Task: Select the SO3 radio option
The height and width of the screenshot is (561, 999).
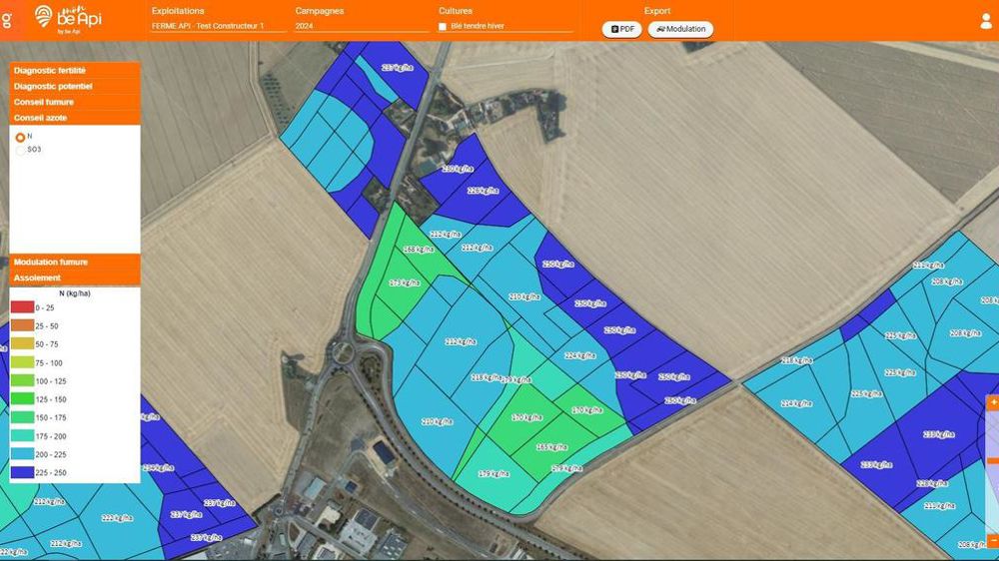Action: pyautogui.click(x=20, y=151)
